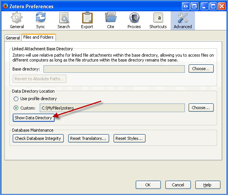Screen dimensions: 228x195
Task: Maximize the Zotero Preferences window
Action: pyautogui.click(x=213, y=6)
